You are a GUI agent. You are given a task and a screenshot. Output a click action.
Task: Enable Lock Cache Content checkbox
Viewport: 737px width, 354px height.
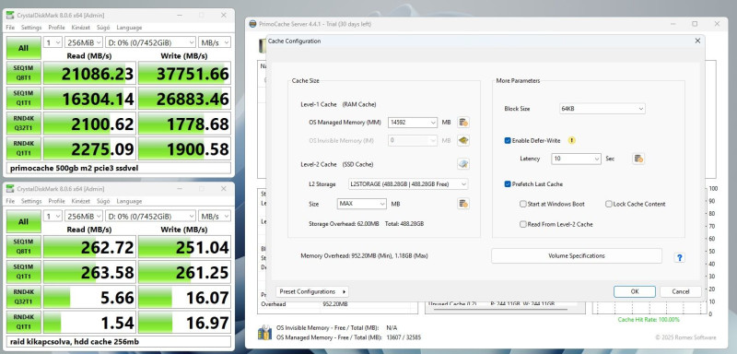click(x=608, y=204)
